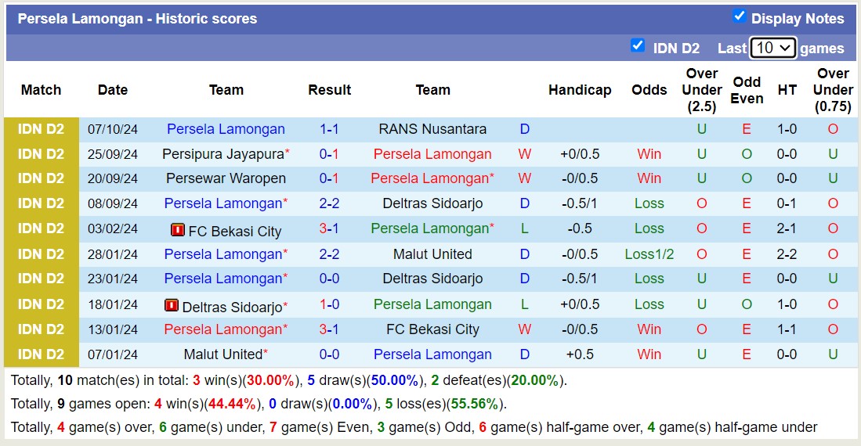Viewport: 861px width, 446px height.
Task: Select Persewar Waropen team link
Action: [x=226, y=178]
